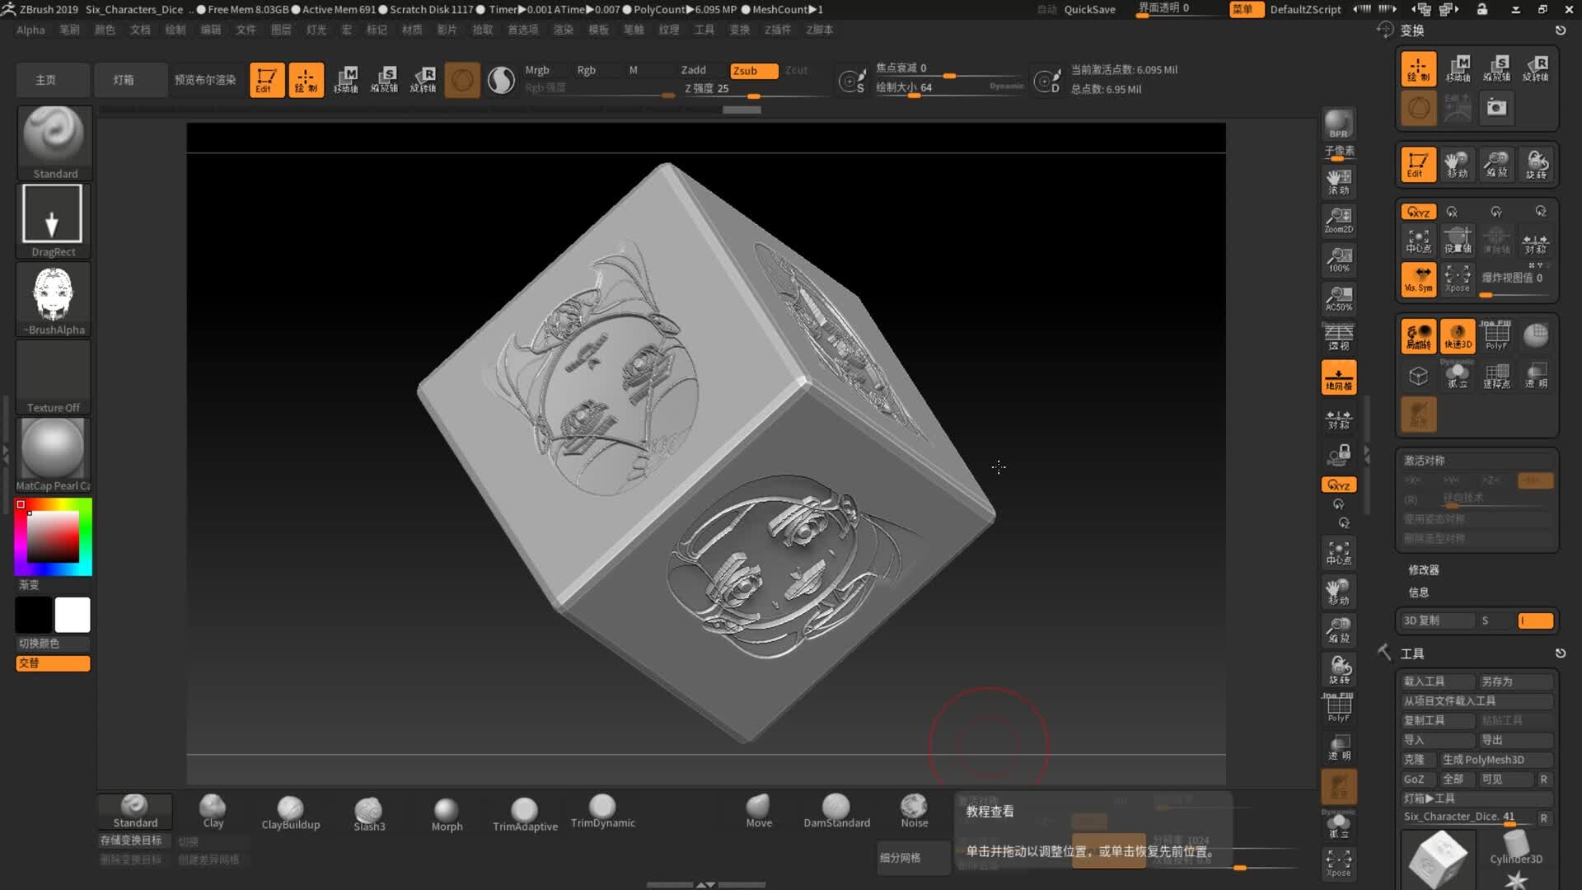1582x890 pixels.
Task: Click the Xpose icon in transform panel
Action: pos(1457,279)
